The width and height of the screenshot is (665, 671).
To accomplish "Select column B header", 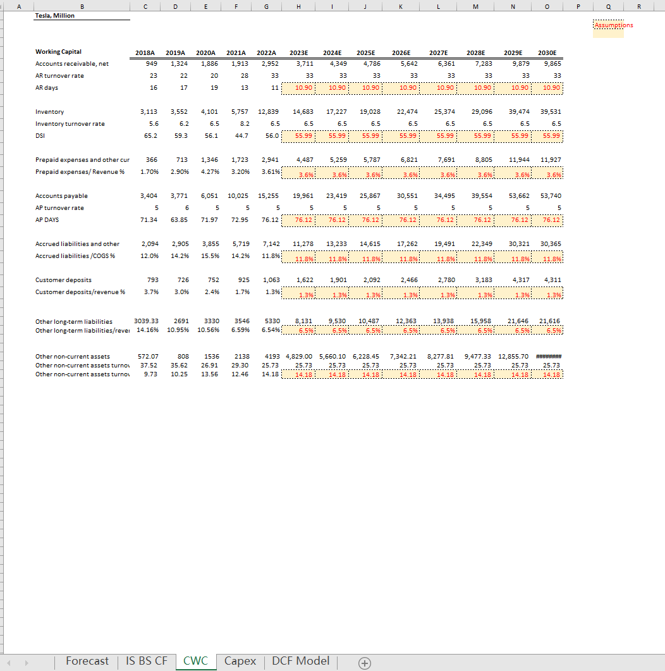I will pos(82,6).
